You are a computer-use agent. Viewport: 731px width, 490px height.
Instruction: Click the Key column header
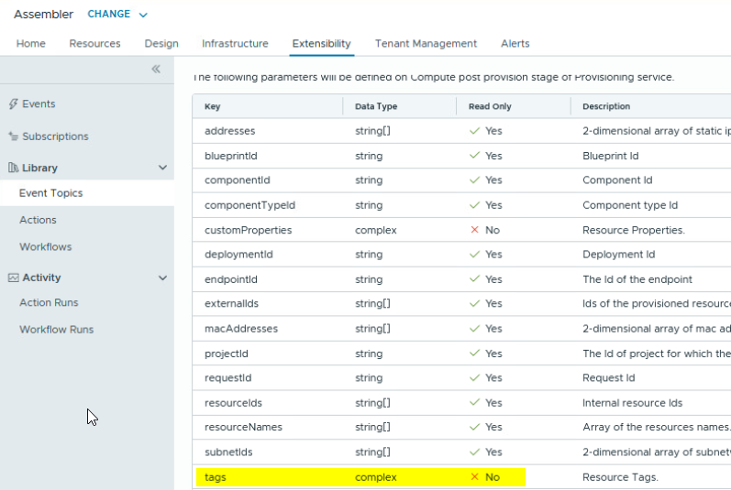coord(213,106)
